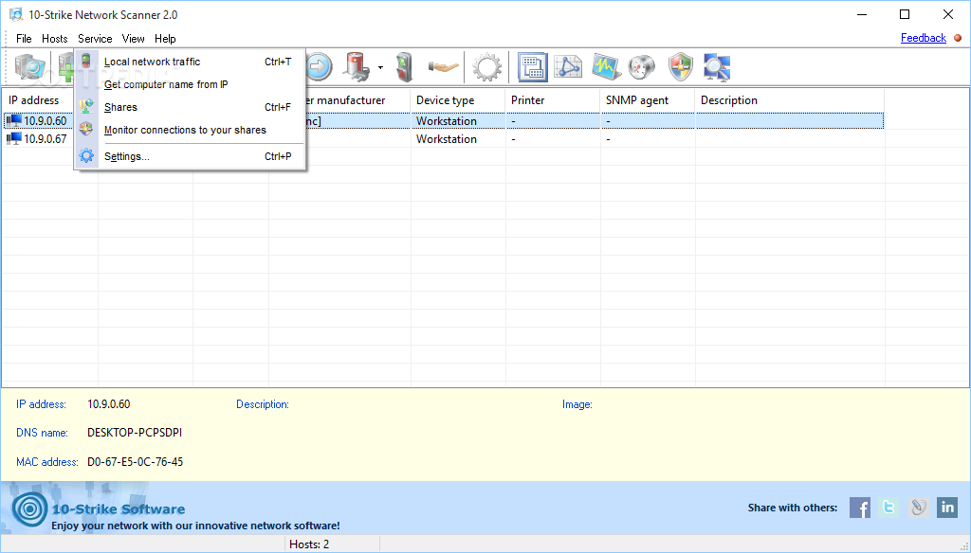The height and width of the screenshot is (553, 971).
Task: Open the Help menu
Action: [165, 39]
